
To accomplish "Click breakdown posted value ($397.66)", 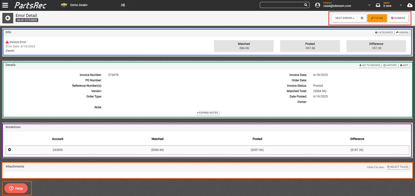I will tap(257, 150).
